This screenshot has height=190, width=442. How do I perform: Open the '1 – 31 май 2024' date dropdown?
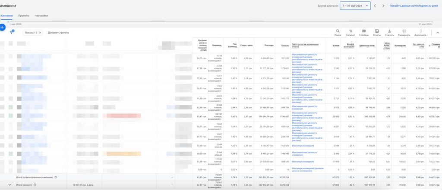[355, 6]
